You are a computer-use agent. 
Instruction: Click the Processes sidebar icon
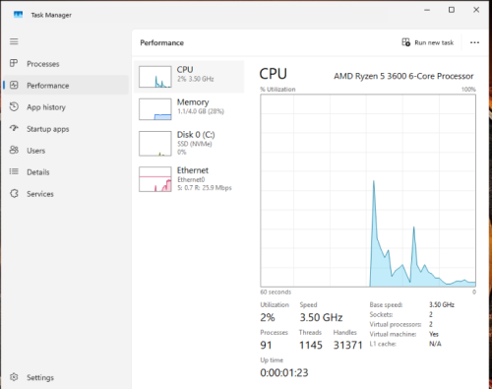click(x=14, y=63)
